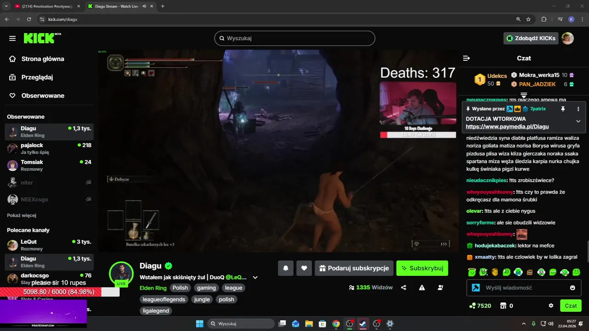Open the Windows Start menu
Screen dimensions: 589x331
[x=200, y=324]
